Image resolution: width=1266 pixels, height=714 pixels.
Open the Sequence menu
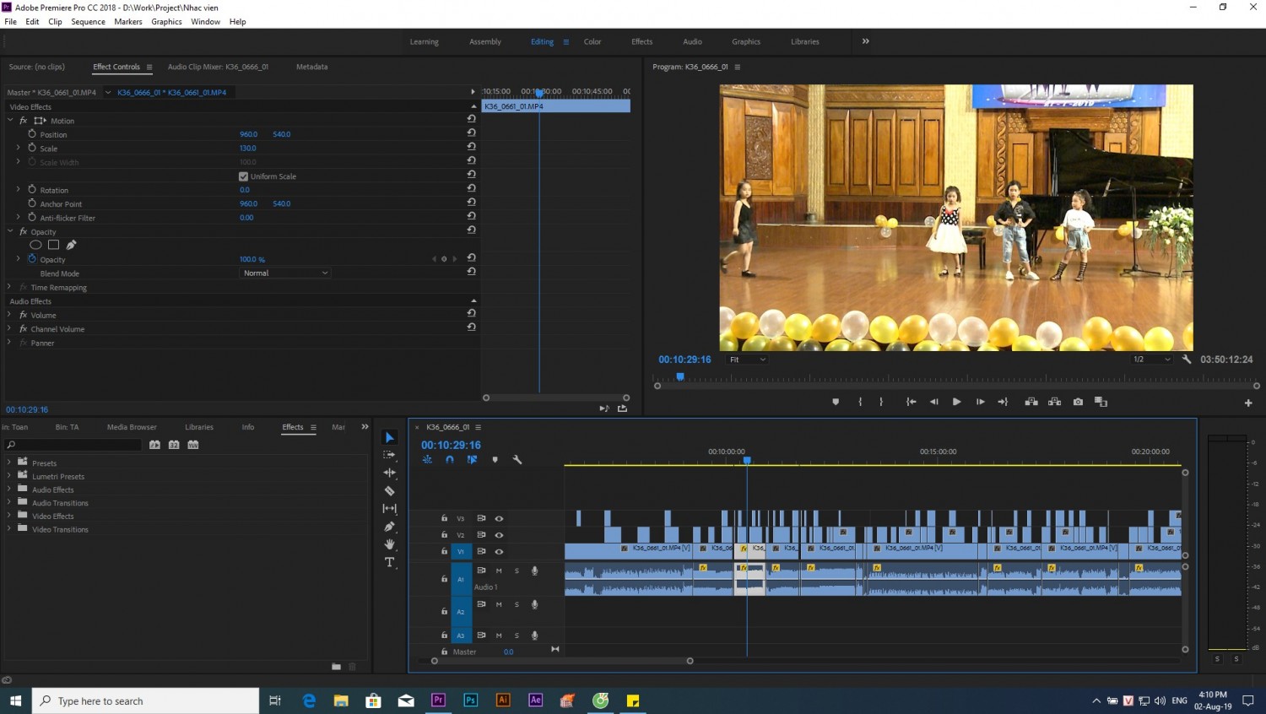coord(88,22)
